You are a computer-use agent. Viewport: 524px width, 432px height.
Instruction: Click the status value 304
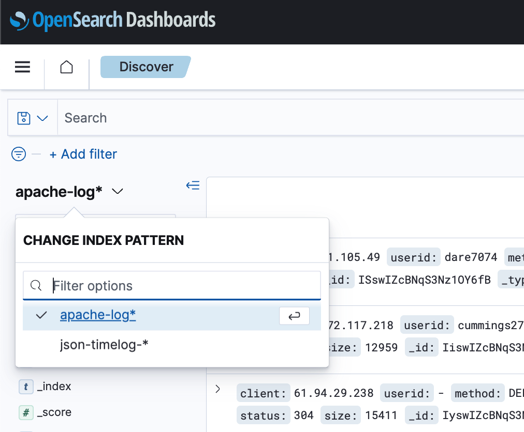point(304,415)
